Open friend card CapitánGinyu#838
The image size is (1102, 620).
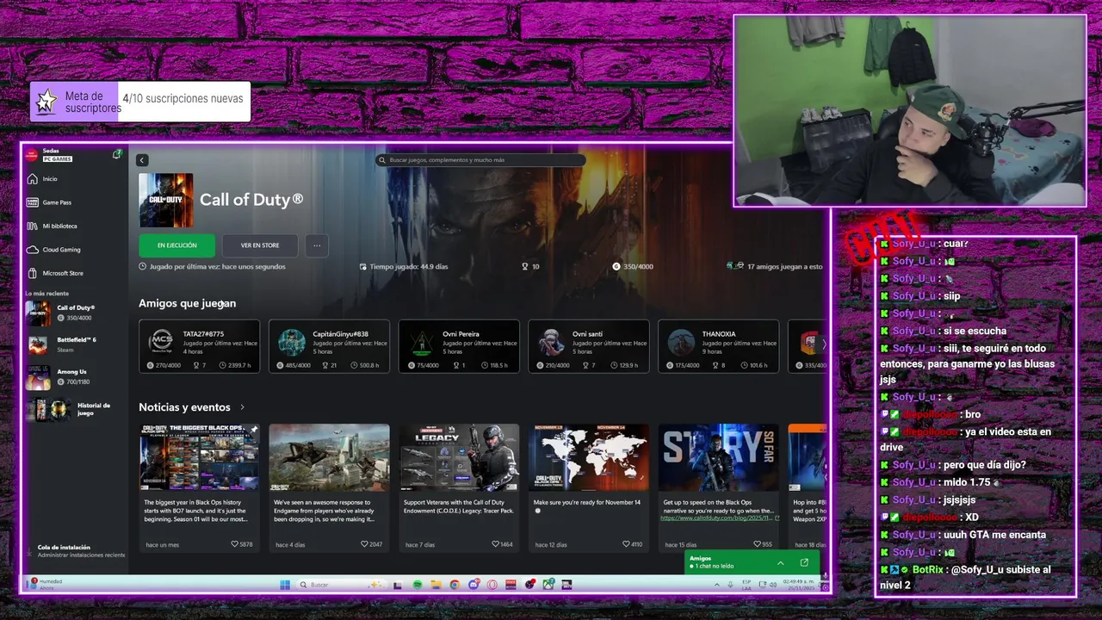click(329, 346)
